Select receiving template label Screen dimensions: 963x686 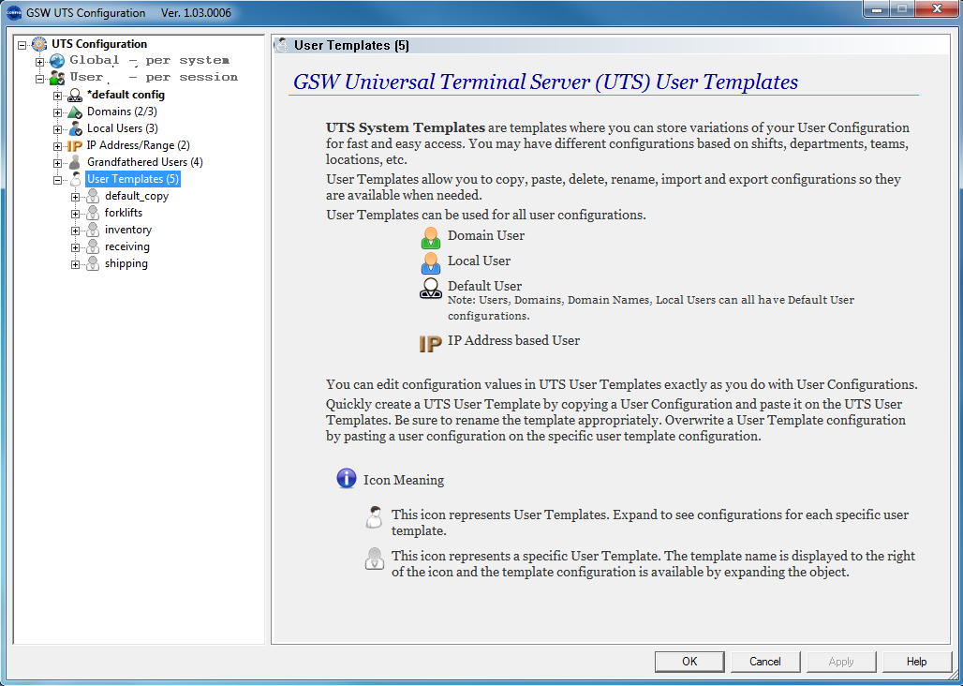(127, 246)
